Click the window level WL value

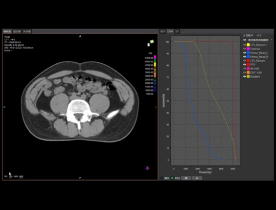pyautogui.click(x=11, y=176)
